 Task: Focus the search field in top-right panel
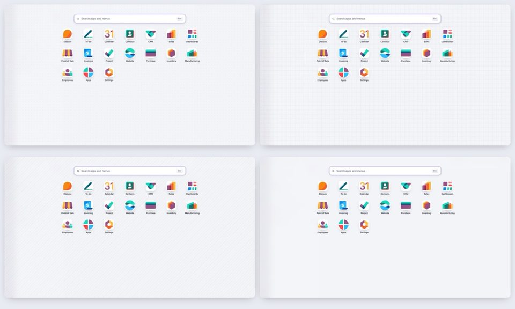pyautogui.click(x=385, y=19)
